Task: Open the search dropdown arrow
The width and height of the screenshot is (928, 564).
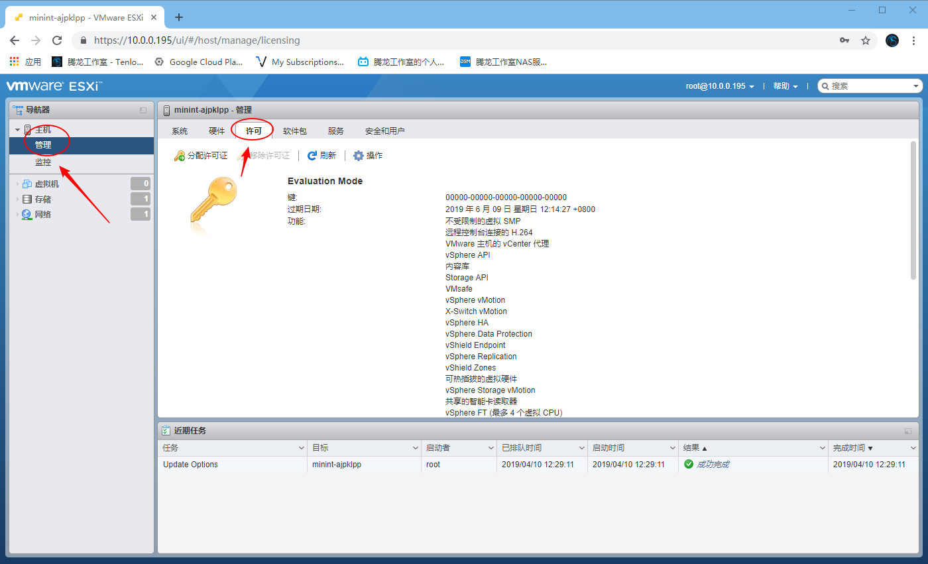Action: [917, 86]
